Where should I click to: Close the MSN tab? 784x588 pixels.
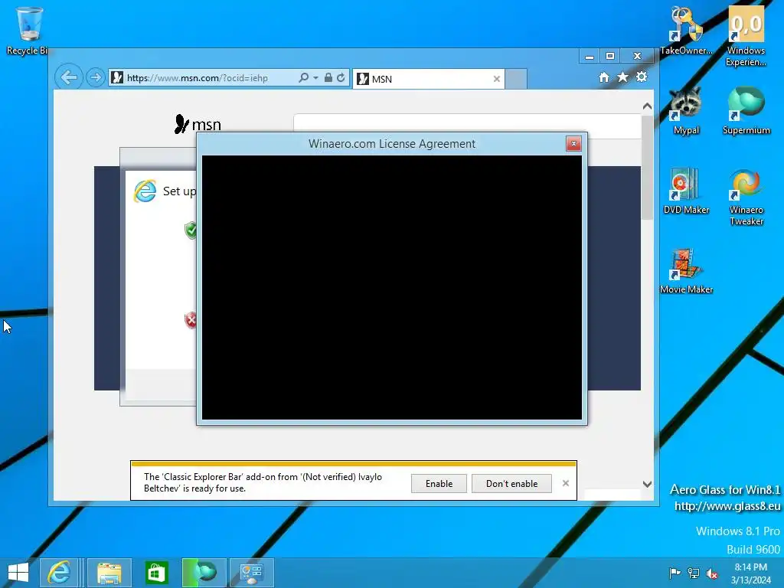[x=496, y=79]
